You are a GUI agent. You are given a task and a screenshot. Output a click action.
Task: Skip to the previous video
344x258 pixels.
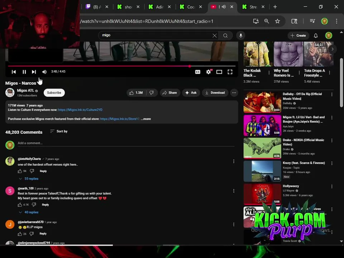(14, 72)
